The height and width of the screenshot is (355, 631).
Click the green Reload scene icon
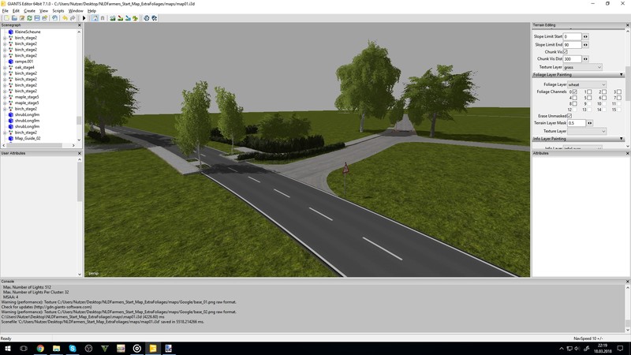pyautogui.click(x=29, y=18)
